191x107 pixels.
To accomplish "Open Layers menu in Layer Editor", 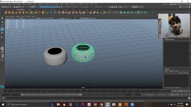I will [166, 71].
